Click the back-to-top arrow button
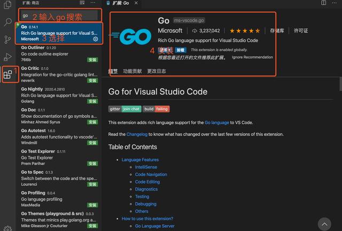This screenshot has width=342, height=231. [324, 224]
